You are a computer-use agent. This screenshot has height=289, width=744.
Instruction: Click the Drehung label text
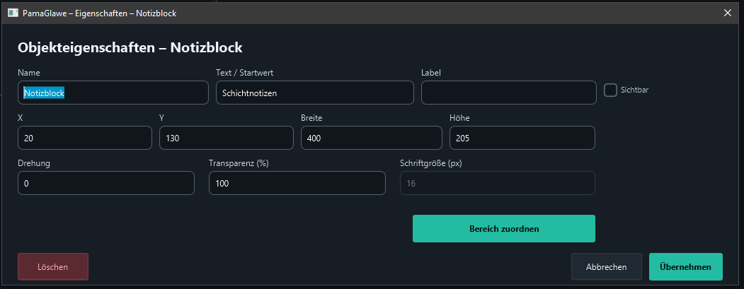(x=34, y=163)
